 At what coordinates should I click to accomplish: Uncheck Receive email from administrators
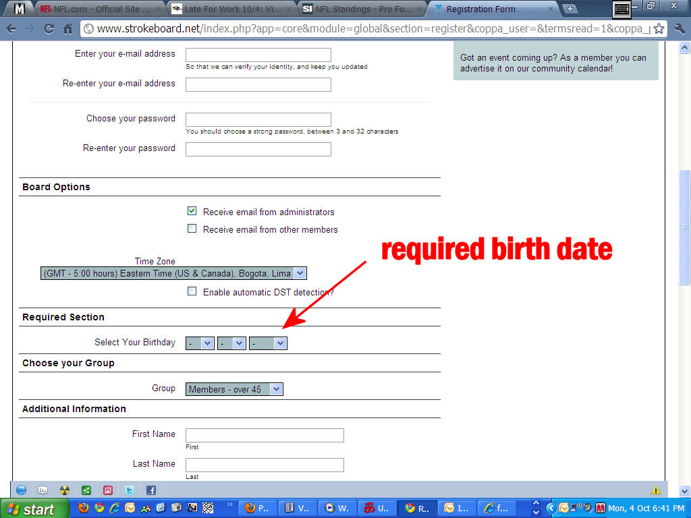pos(192,211)
